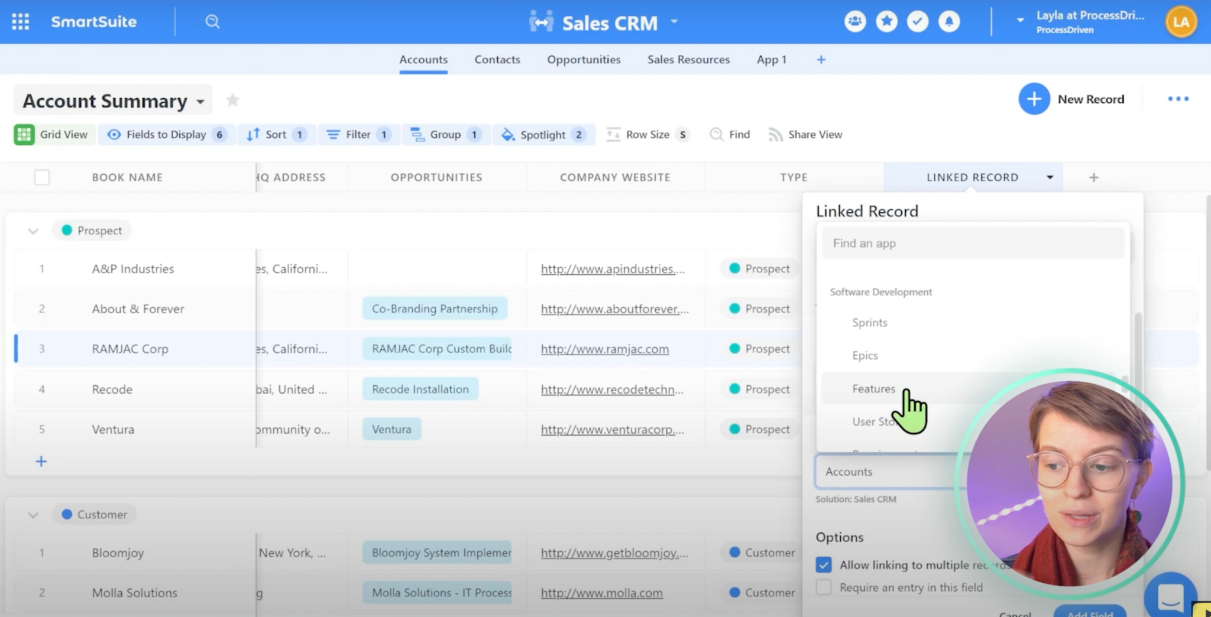Image resolution: width=1211 pixels, height=617 pixels.
Task: Add a new app with plus tab icon
Action: 821,60
